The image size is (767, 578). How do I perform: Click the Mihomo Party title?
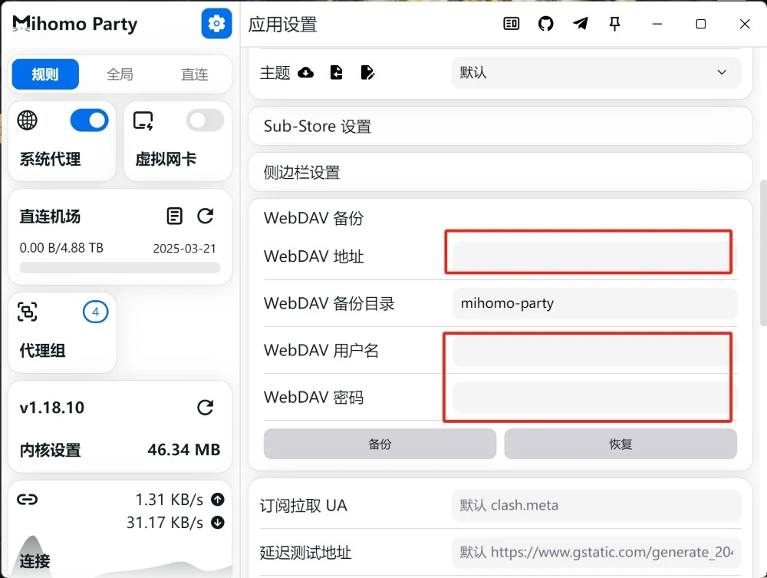click(75, 24)
